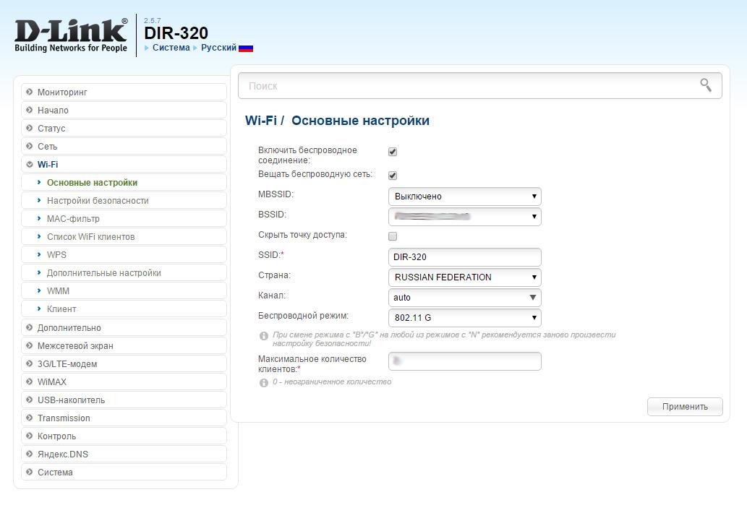This screenshot has height=513, width=747.
Task: Click the SSID input field
Action: (464, 257)
